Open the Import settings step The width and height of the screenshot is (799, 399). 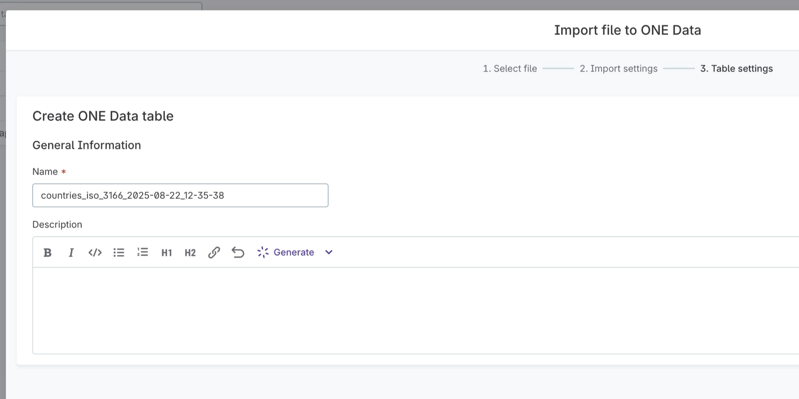point(618,68)
